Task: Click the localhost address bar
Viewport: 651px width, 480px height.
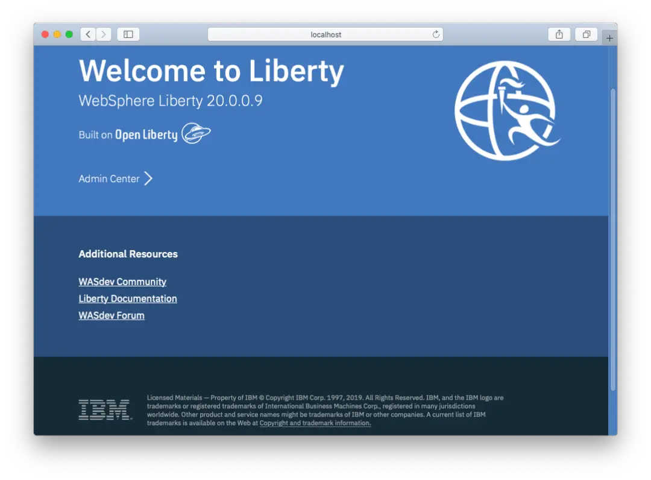Action: 325,34
